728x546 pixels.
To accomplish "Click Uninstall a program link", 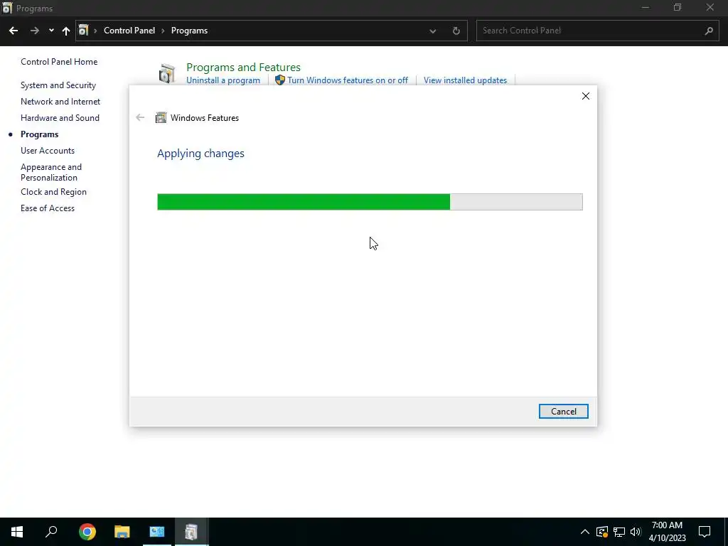I will coord(223,80).
